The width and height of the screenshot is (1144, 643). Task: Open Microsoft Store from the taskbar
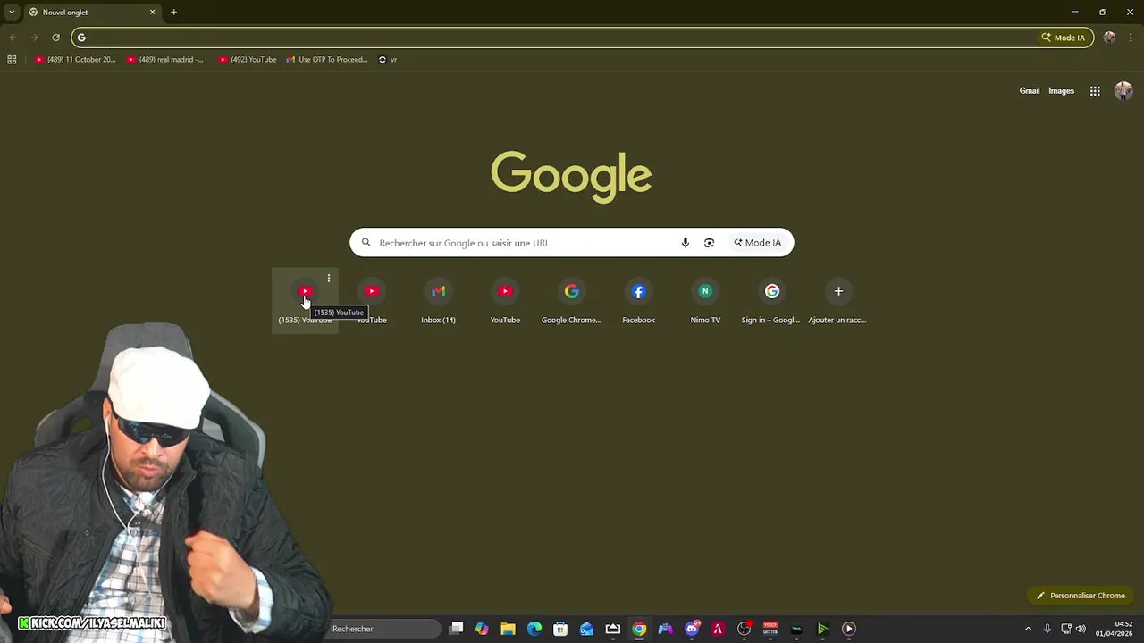tap(560, 629)
